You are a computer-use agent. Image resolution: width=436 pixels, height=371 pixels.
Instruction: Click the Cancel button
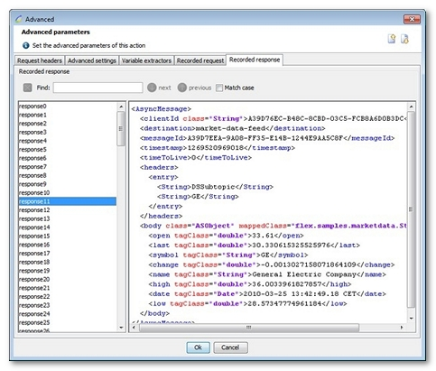(230, 348)
